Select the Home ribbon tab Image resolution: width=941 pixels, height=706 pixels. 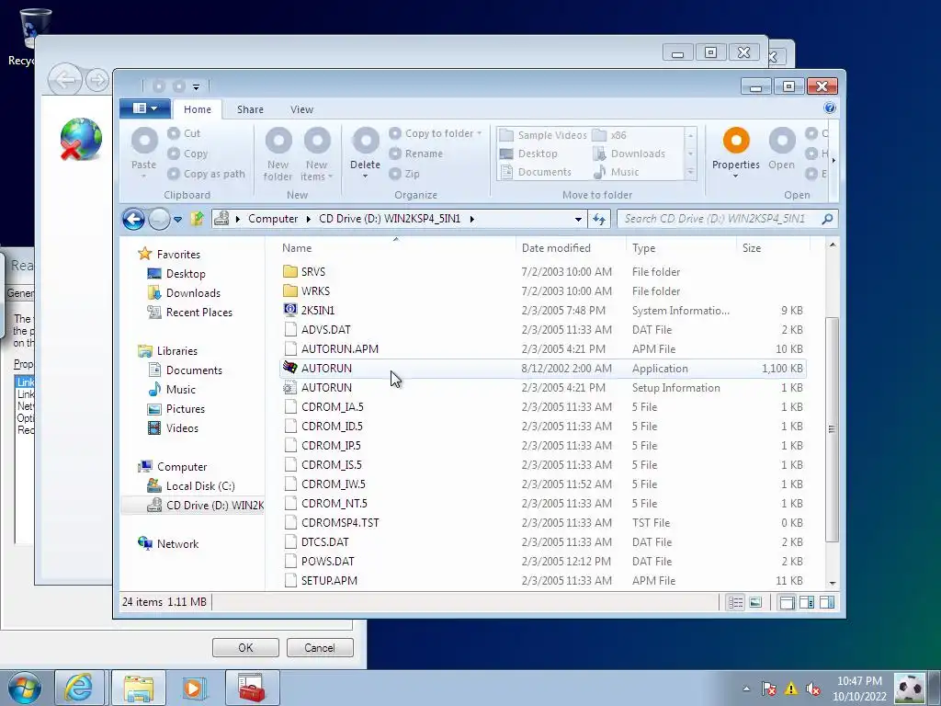pyautogui.click(x=198, y=109)
